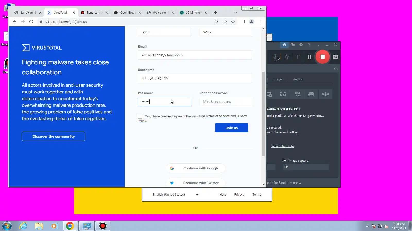
Task: Open Bandicam's scheduled recording clock icon
Action: click(301, 45)
